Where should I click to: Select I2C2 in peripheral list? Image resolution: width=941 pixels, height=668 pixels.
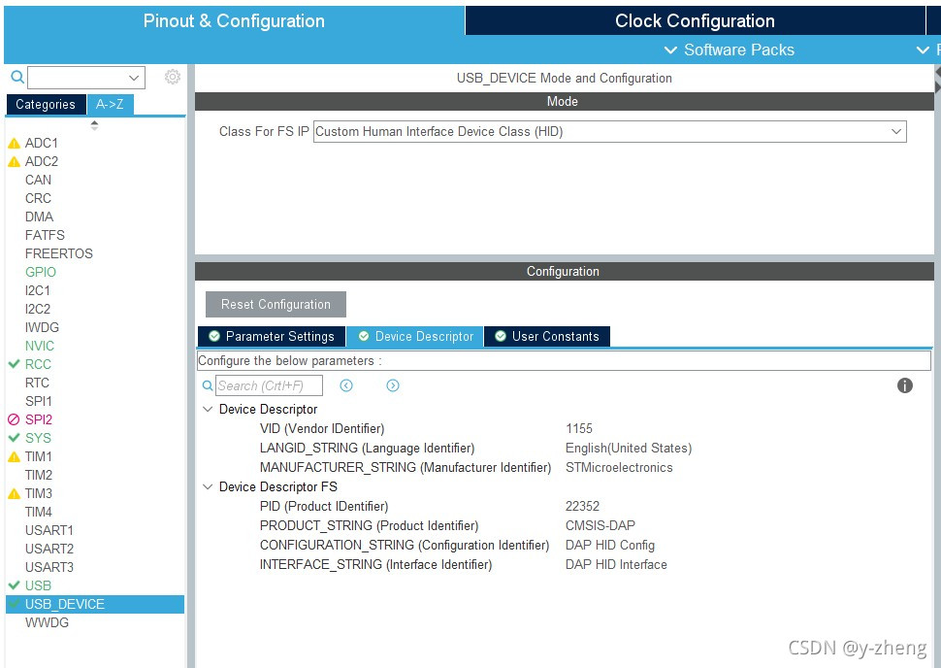38,309
